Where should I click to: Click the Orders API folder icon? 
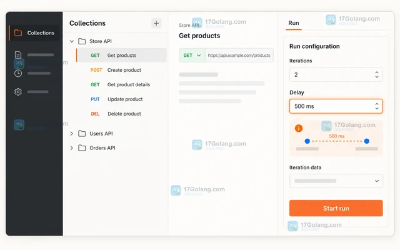pos(82,148)
